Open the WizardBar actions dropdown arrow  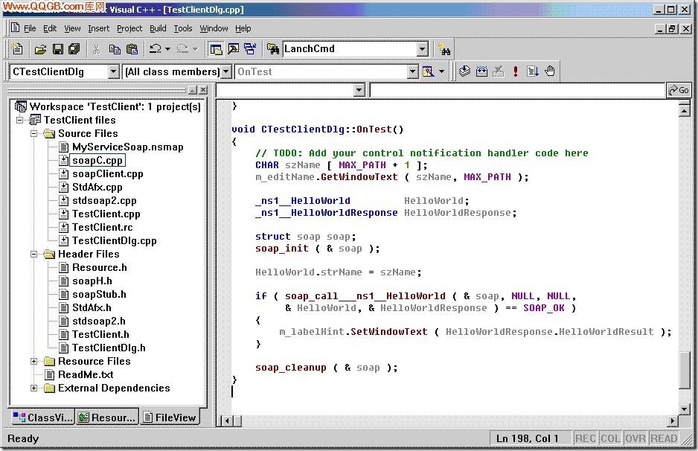[441, 71]
